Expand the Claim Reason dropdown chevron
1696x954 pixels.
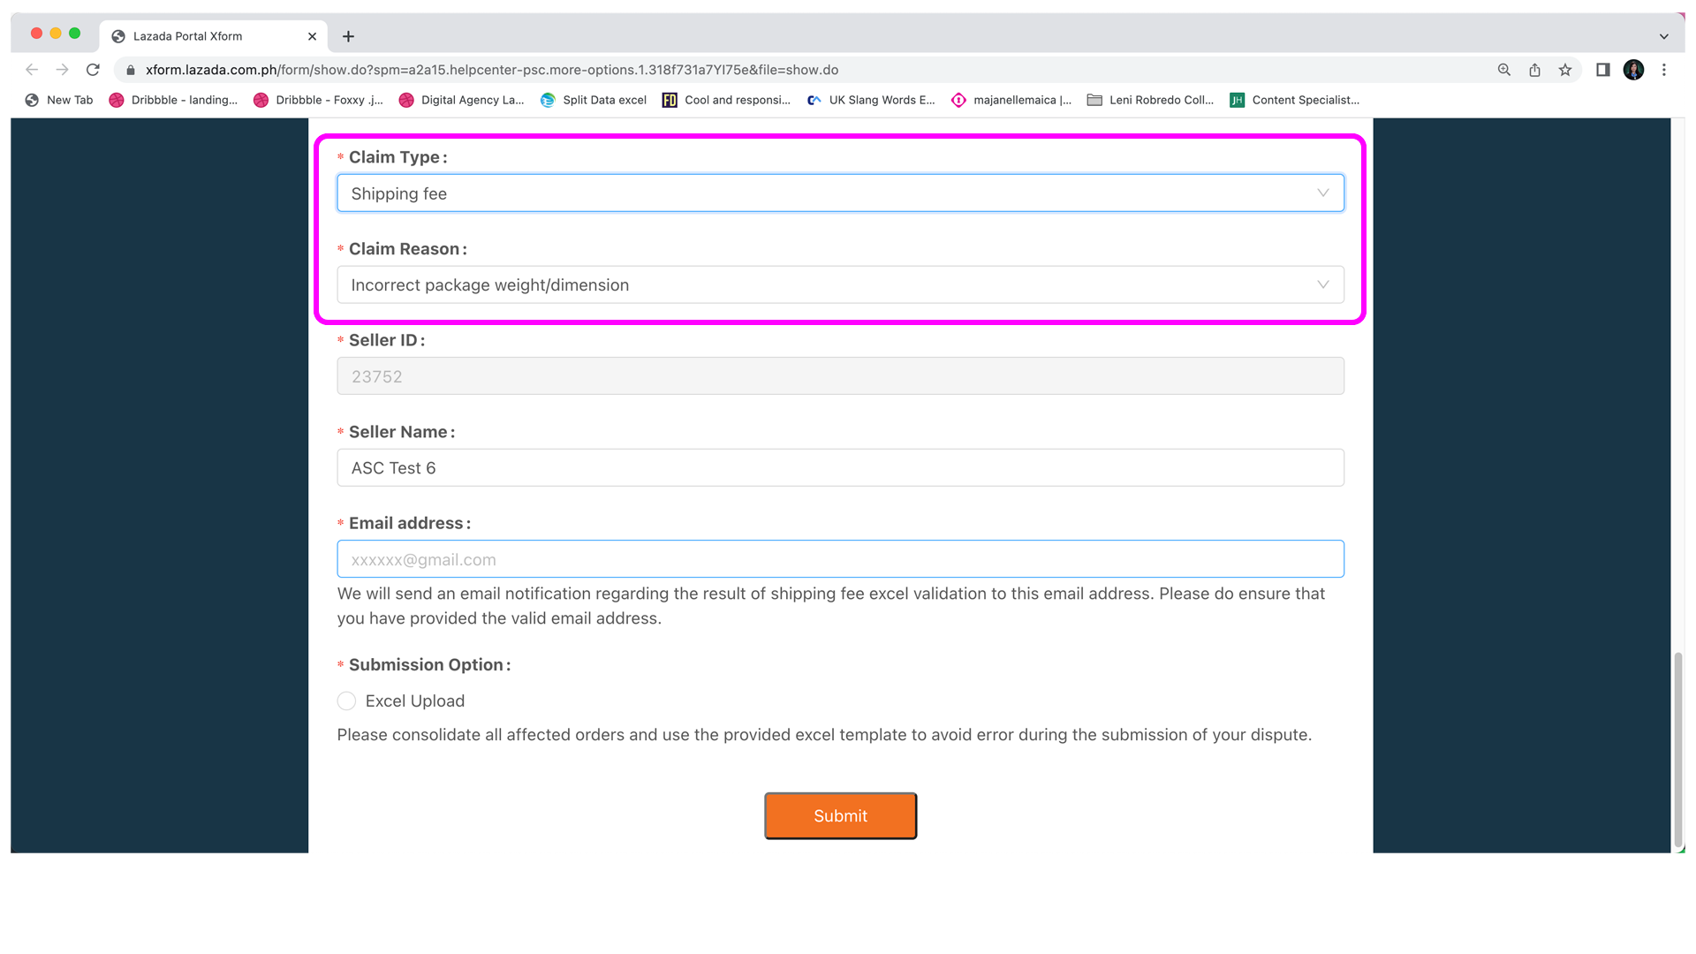[1321, 284]
